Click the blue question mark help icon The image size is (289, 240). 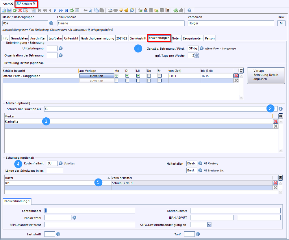pos(189,10)
